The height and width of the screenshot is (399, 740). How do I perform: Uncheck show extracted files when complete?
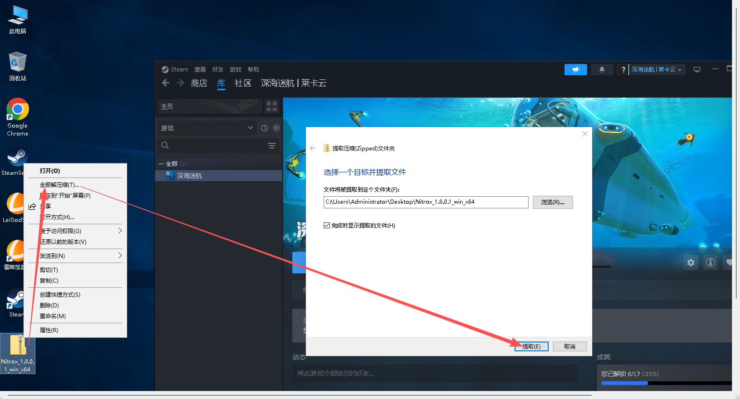click(326, 226)
